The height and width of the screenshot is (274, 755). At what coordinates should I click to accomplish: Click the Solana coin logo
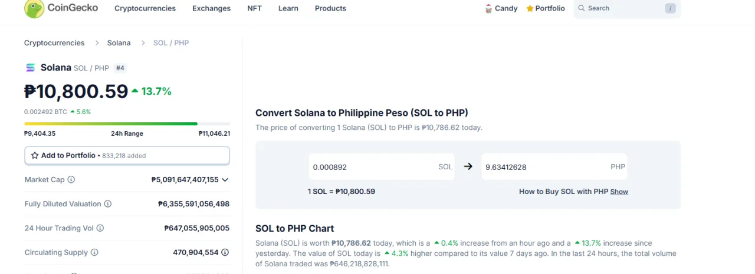coord(30,68)
